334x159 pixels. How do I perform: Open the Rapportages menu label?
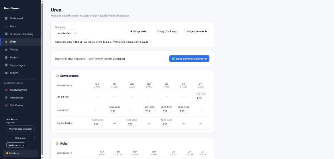(x=17, y=65)
